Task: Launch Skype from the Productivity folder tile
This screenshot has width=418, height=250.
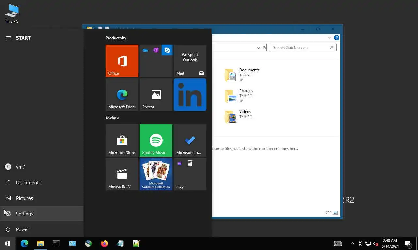Action: tap(167, 50)
